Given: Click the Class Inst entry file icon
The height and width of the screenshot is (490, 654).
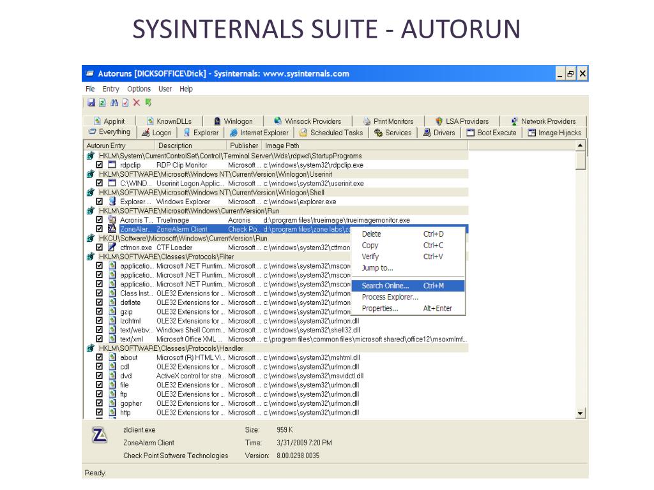Looking at the screenshot, I should pyautogui.click(x=112, y=293).
